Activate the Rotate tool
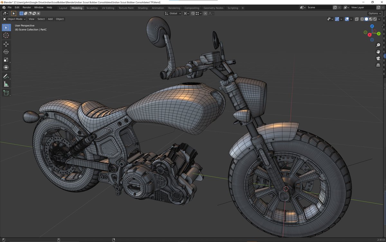 coord(6,52)
